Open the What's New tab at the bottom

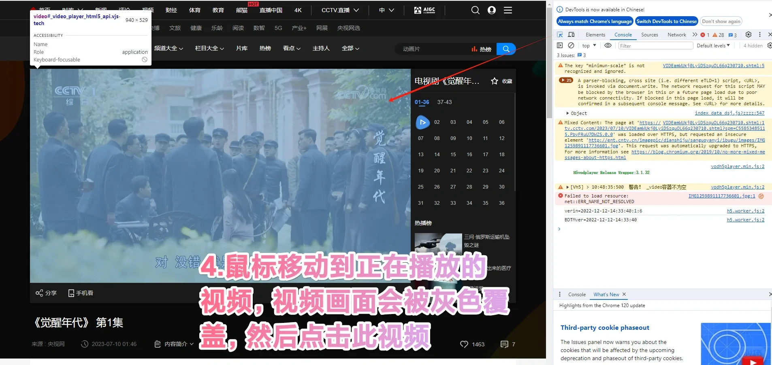(x=606, y=294)
